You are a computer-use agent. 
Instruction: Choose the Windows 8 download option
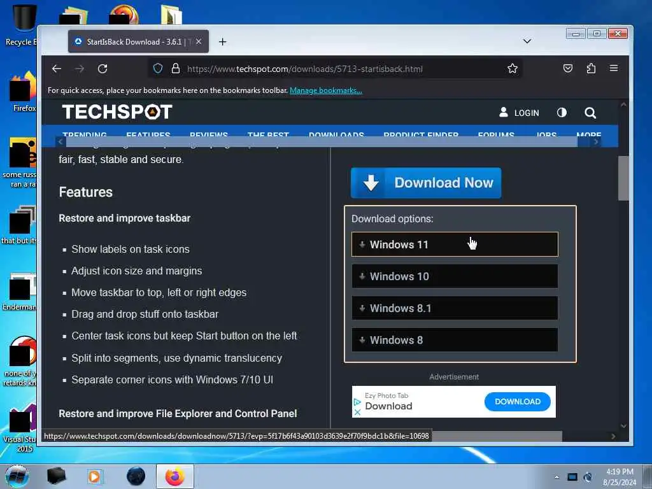coord(455,340)
